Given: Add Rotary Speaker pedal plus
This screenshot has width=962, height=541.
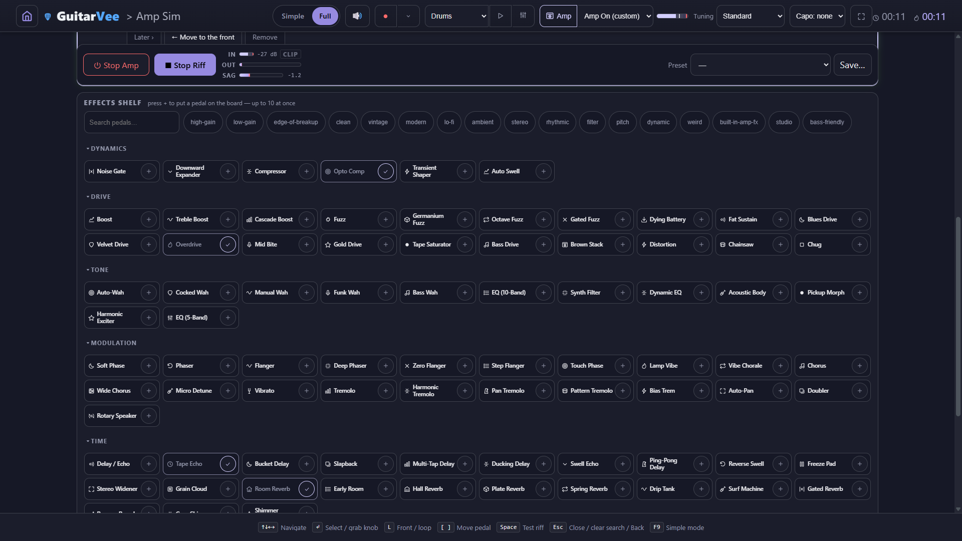Looking at the screenshot, I should coord(148,416).
